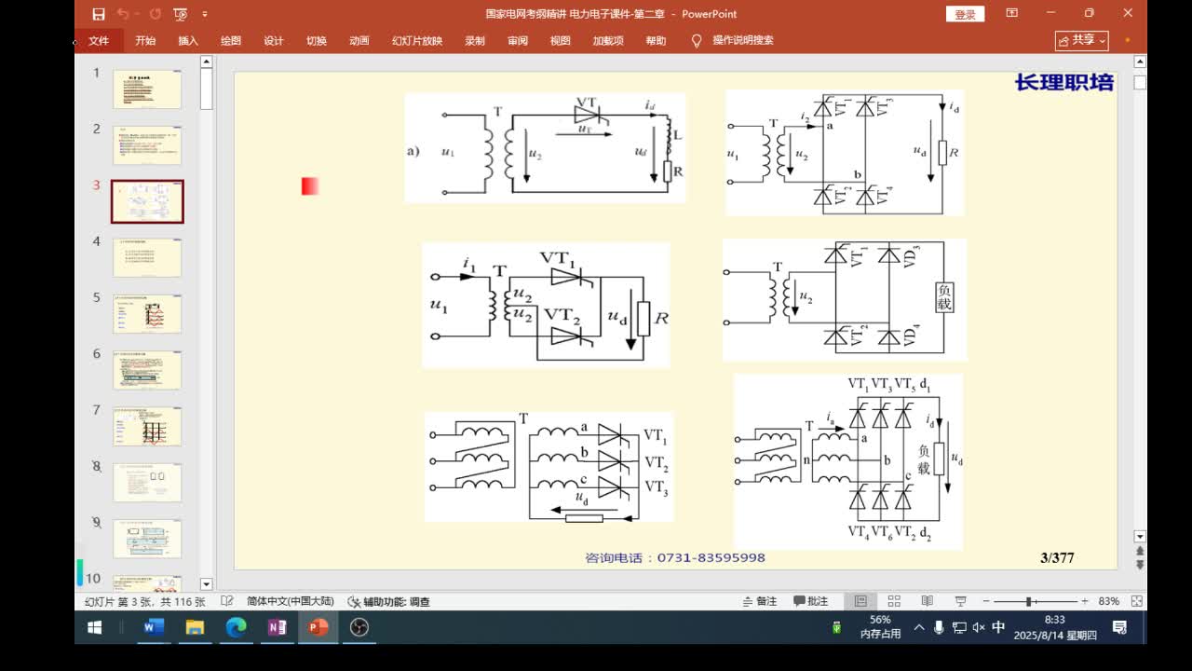Expand the Quick Access Toolbar customization arrow
Image resolution: width=1192 pixels, height=671 pixels.
(x=205, y=14)
